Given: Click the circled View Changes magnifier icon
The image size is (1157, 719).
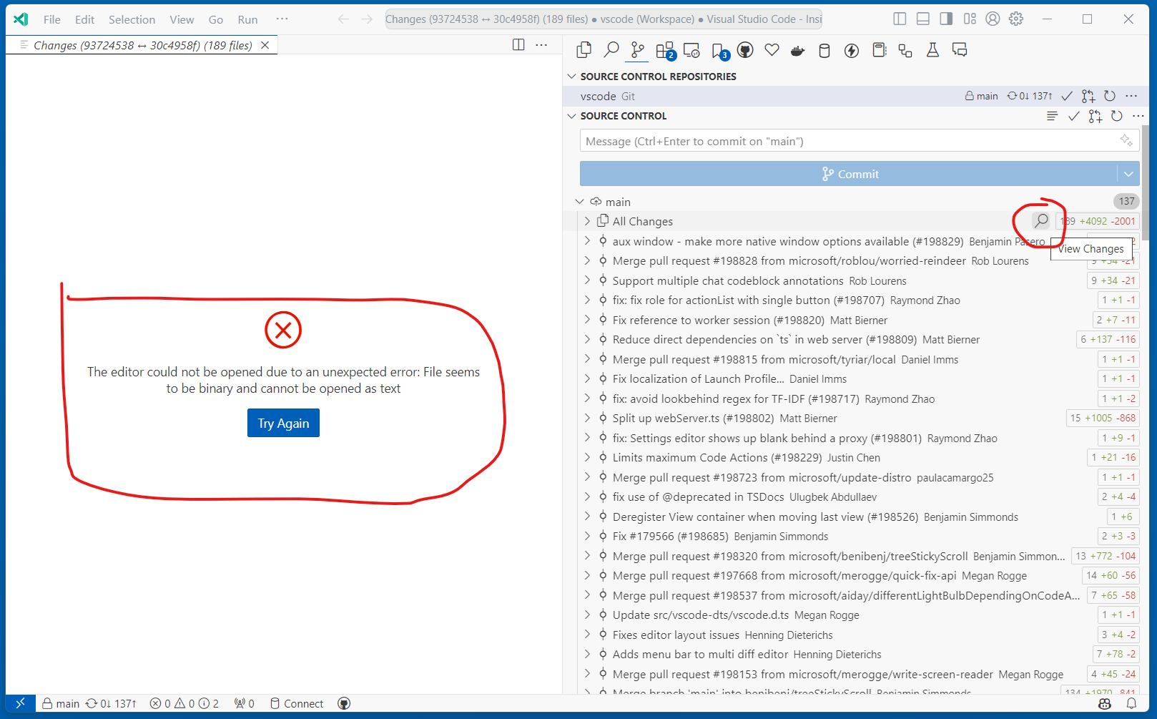Looking at the screenshot, I should point(1039,221).
